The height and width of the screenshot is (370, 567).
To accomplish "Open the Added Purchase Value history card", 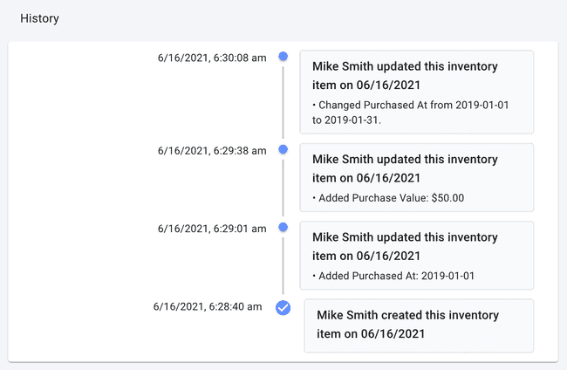I will (x=416, y=177).
